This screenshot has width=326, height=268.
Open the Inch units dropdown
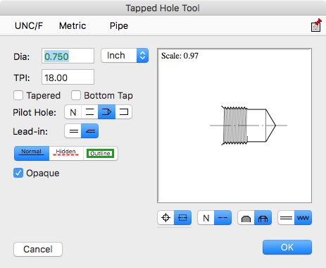tap(125, 56)
